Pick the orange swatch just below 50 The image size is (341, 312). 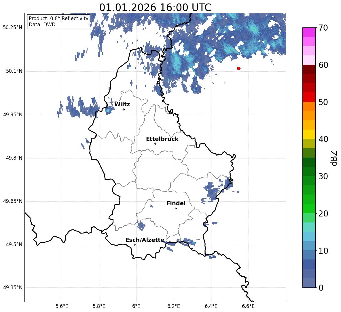(309, 106)
